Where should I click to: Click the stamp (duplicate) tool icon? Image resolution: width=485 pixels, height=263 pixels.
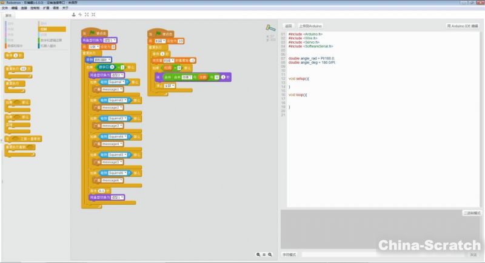pos(73,14)
